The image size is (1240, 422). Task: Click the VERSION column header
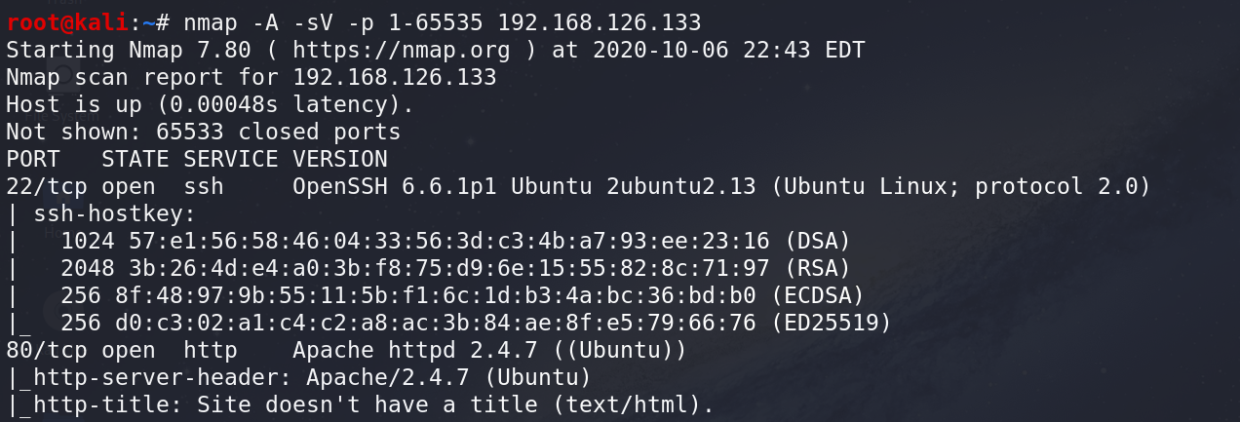[339, 158]
